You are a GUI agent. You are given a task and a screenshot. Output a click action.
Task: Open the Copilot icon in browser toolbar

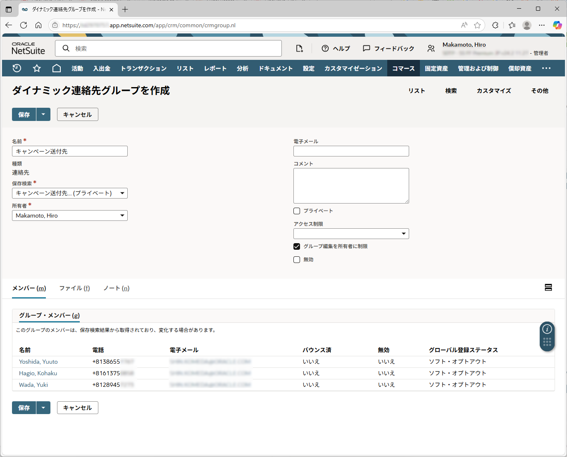click(557, 25)
